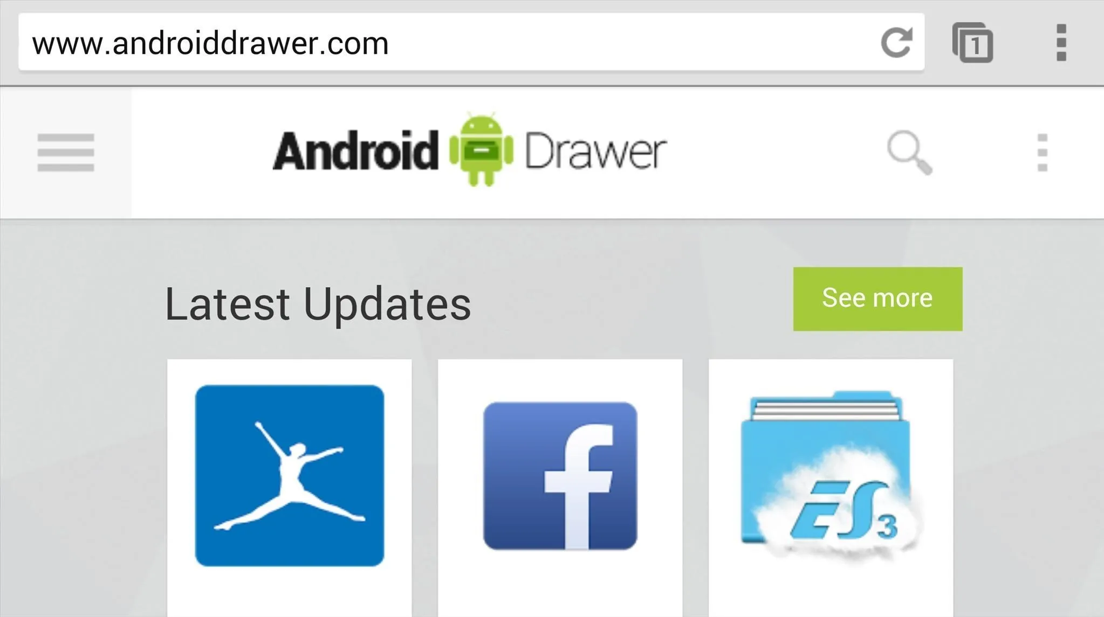Open the browser tab switcher showing 1
Image resolution: width=1104 pixels, height=617 pixels.
pos(973,43)
